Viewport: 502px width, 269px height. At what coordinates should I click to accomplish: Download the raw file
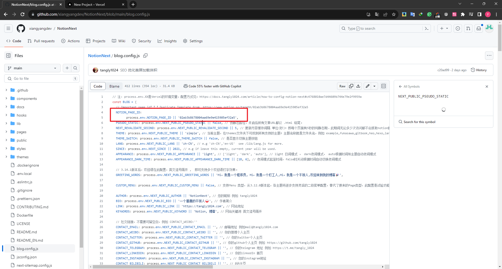point(358,86)
